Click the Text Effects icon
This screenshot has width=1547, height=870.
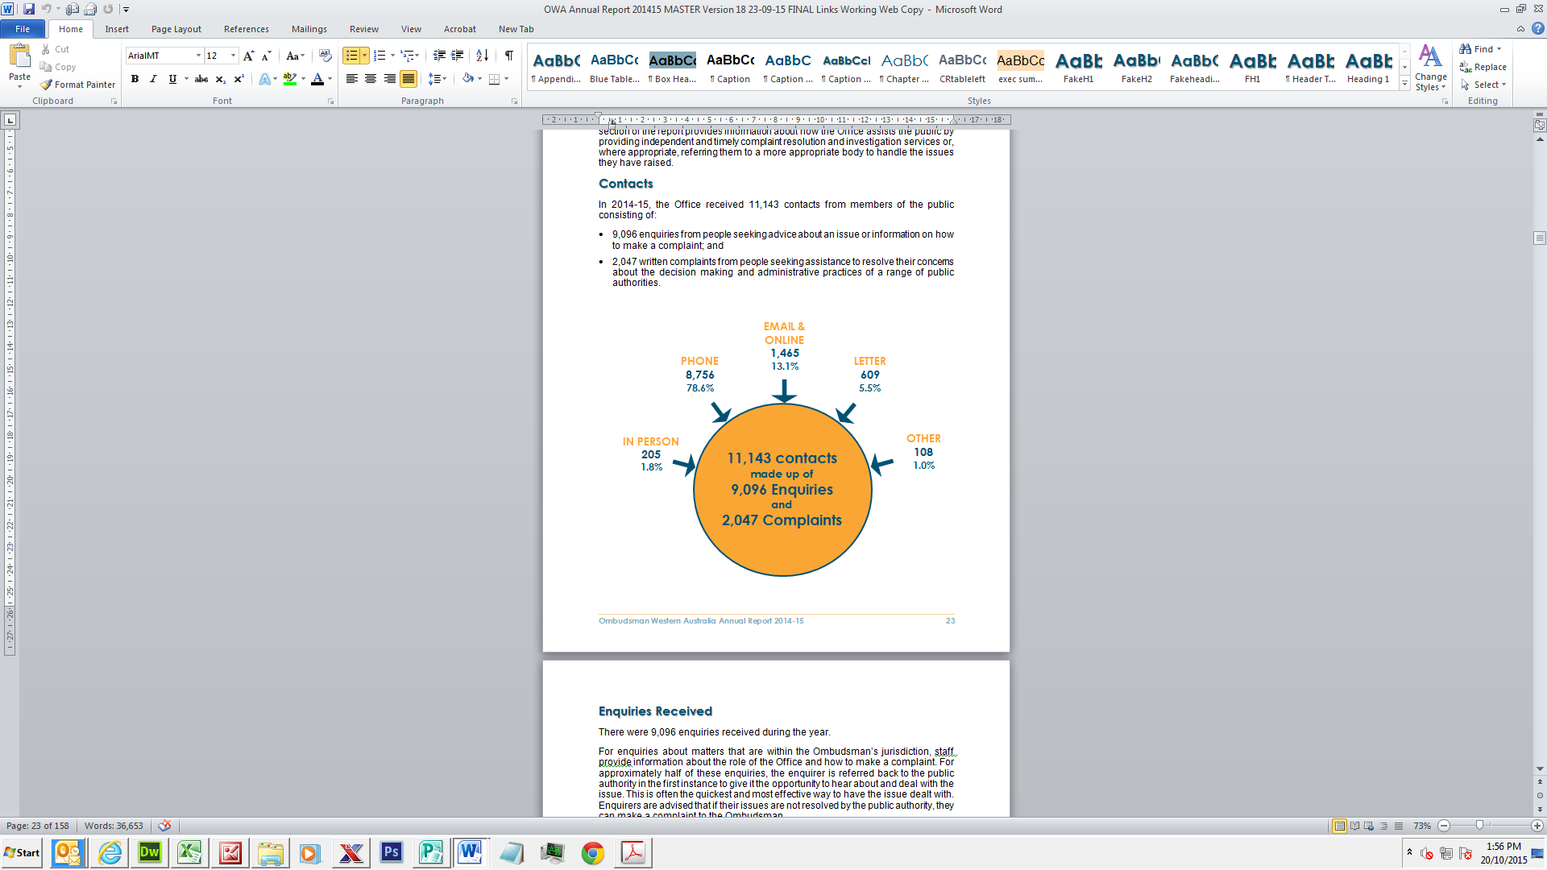pos(264,79)
